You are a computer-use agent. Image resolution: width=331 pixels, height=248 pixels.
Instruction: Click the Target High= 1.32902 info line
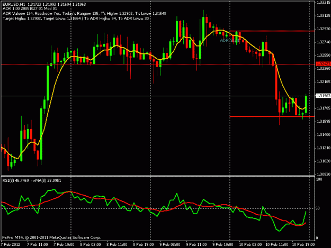pos(76,19)
